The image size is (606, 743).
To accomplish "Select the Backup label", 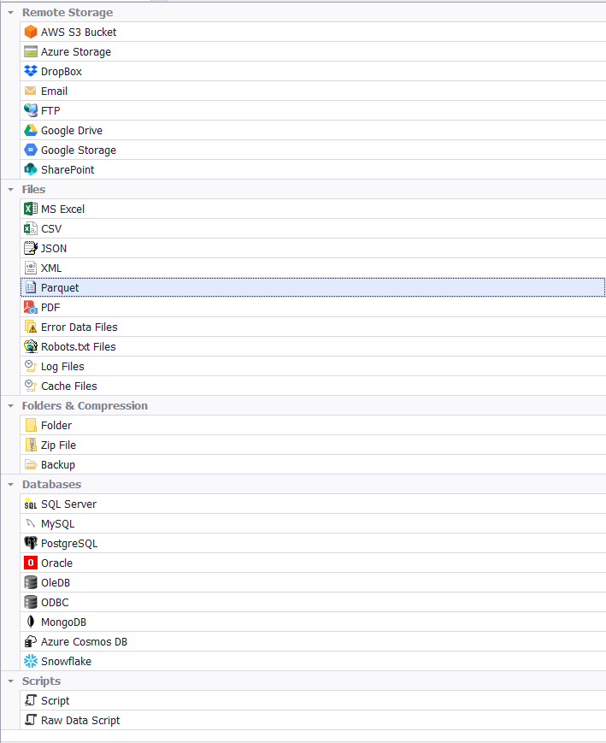I will click(x=58, y=465).
